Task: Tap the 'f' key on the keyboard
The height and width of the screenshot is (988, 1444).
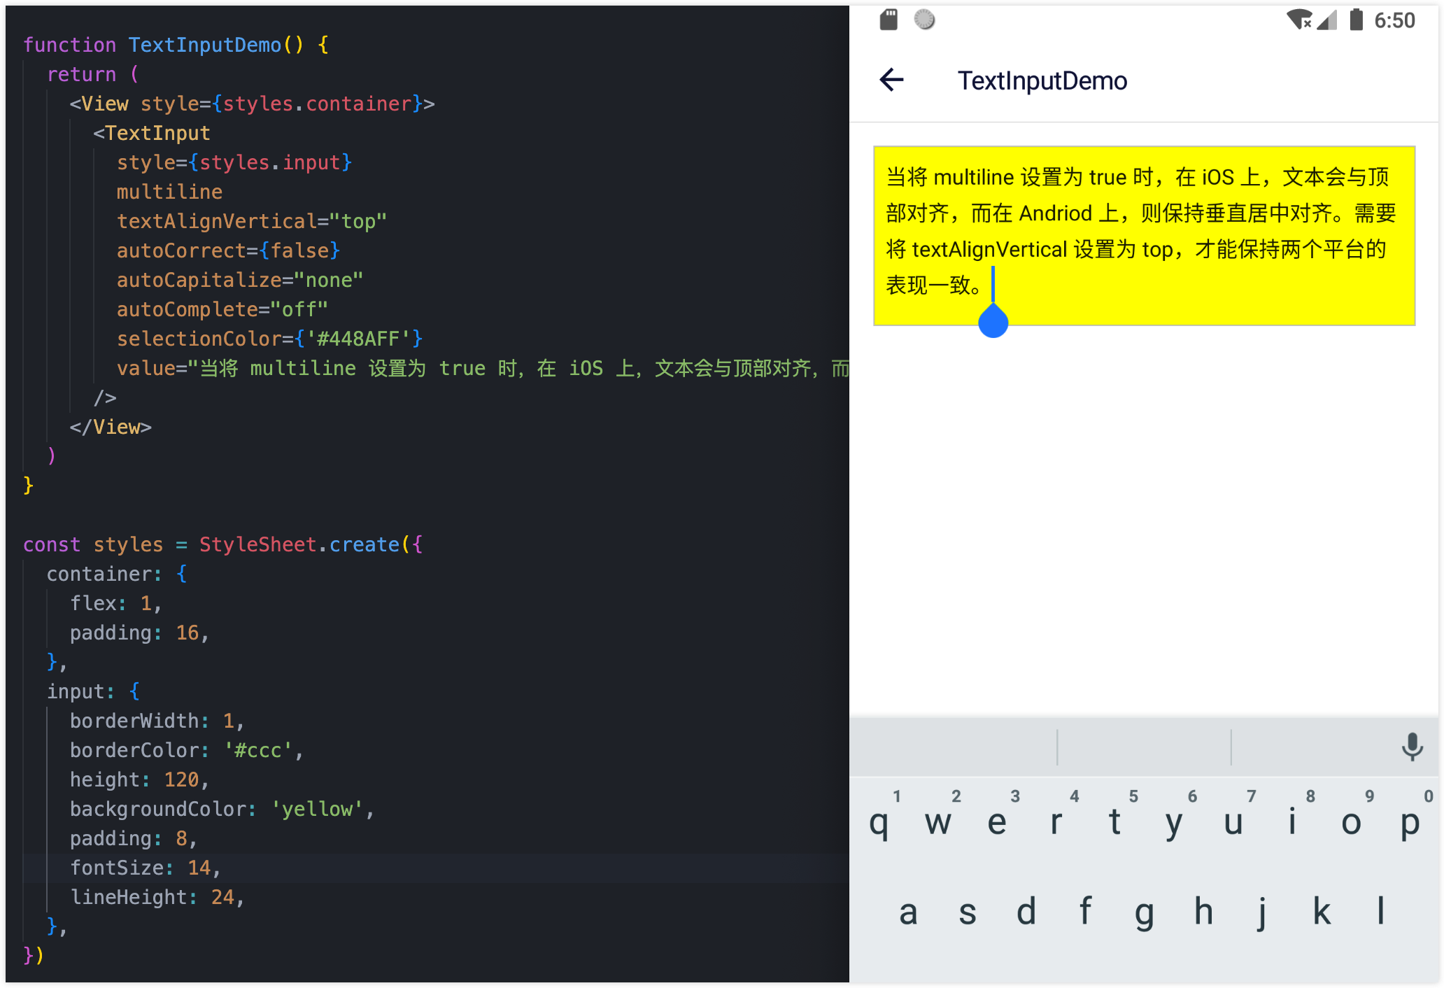Action: coord(1085,911)
